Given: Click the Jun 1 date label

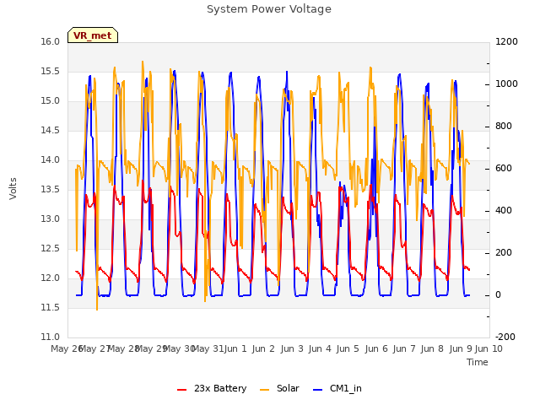Looking at the screenshot, I should [235, 348].
